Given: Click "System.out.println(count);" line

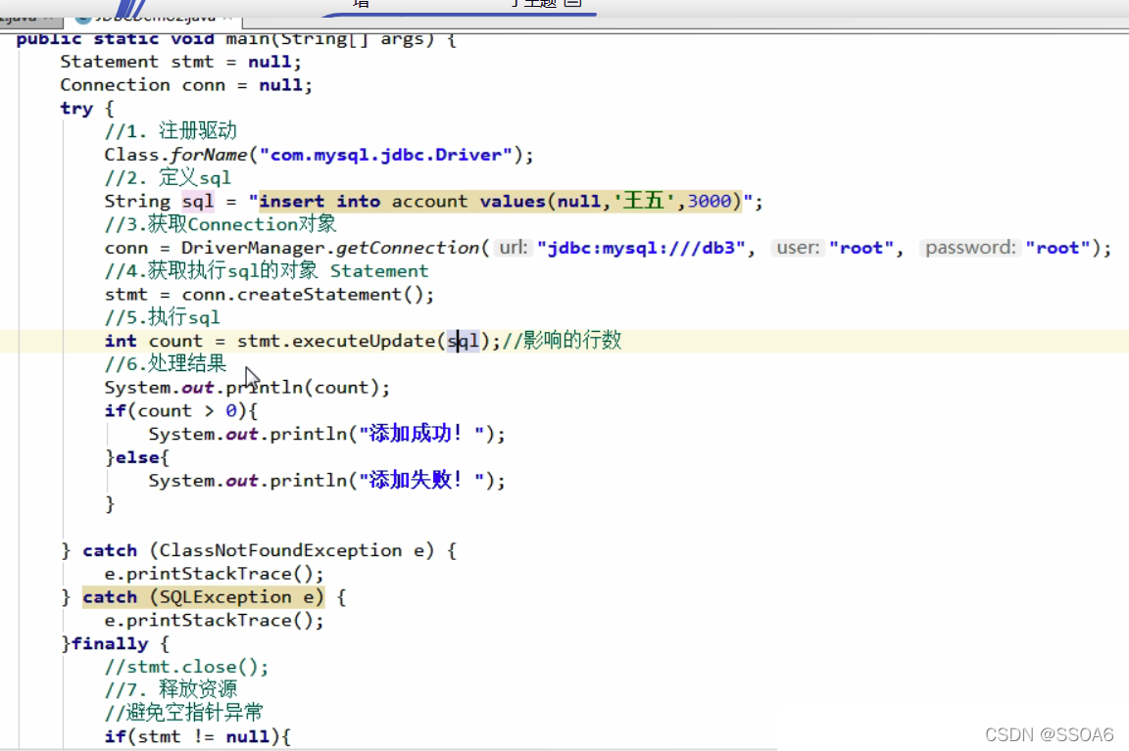Looking at the screenshot, I should tap(247, 388).
